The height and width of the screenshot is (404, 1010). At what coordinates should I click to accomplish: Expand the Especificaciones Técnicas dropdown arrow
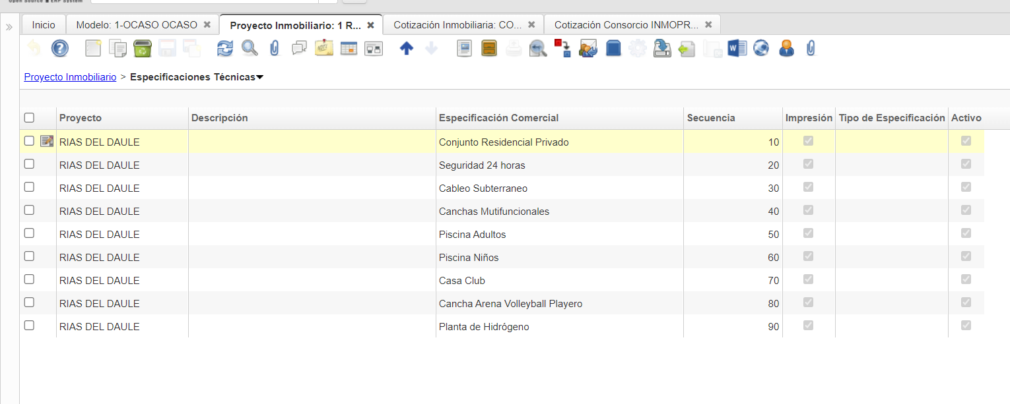(x=259, y=78)
